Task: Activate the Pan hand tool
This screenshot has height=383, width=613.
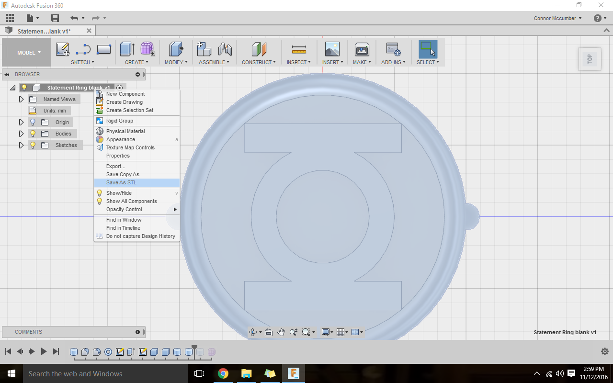Action: click(281, 332)
